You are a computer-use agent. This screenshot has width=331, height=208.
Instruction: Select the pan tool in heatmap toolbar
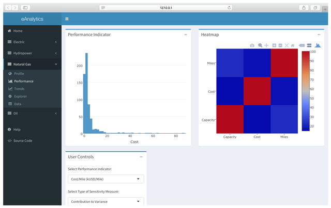[x=266, y=45]
